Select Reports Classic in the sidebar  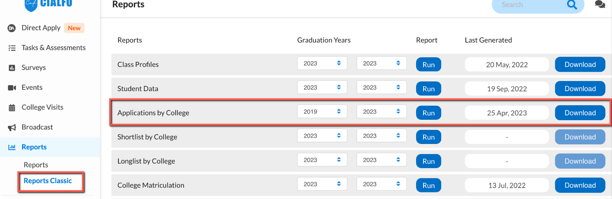48,181
